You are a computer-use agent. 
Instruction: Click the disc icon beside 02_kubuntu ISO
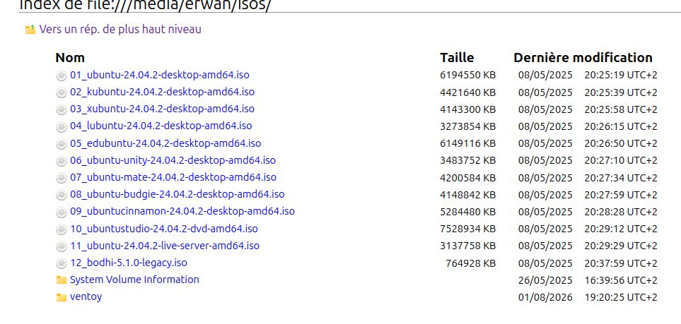click(x=62, y=92)
